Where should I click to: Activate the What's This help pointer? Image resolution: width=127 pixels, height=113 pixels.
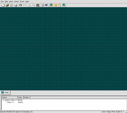(46, 5)
